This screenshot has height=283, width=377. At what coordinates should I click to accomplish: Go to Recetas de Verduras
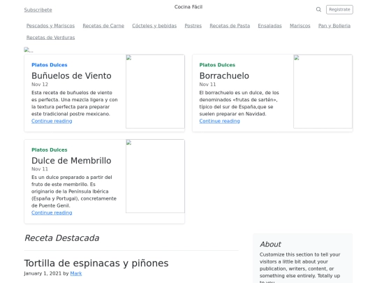[50, 38]
